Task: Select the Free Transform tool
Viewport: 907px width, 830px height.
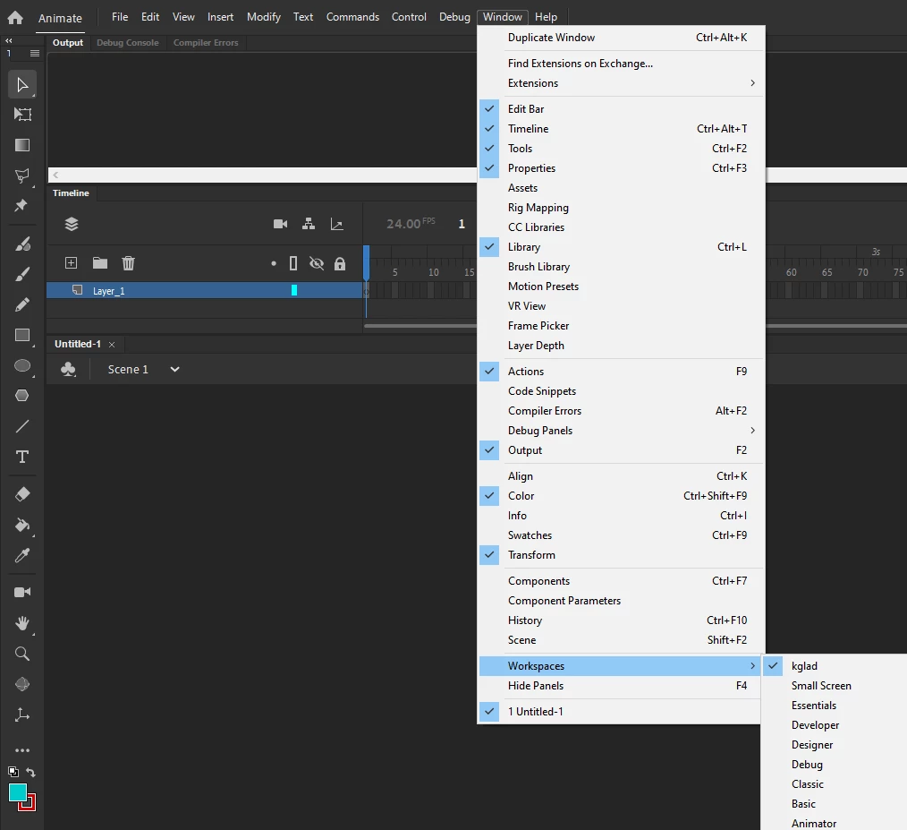Action: [22, 115]
